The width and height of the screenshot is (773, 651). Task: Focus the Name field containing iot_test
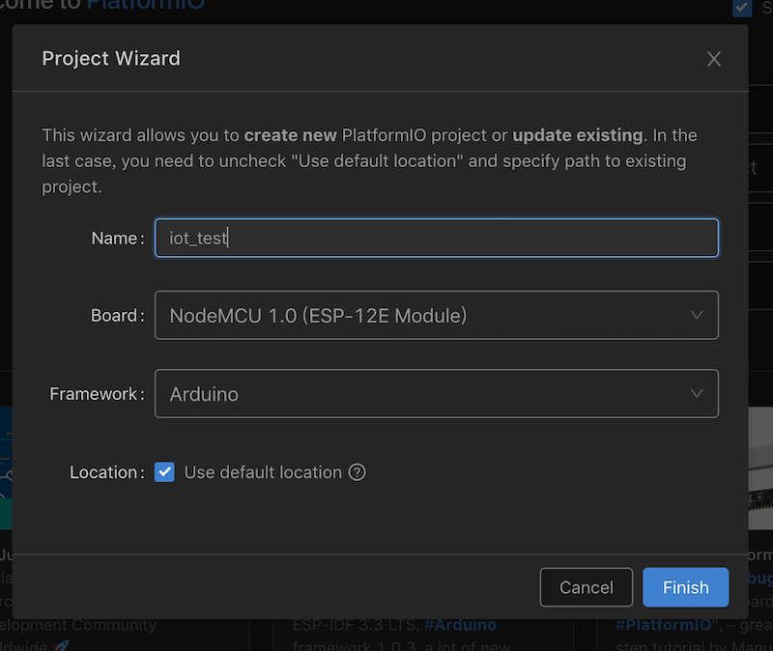point(435,238)
